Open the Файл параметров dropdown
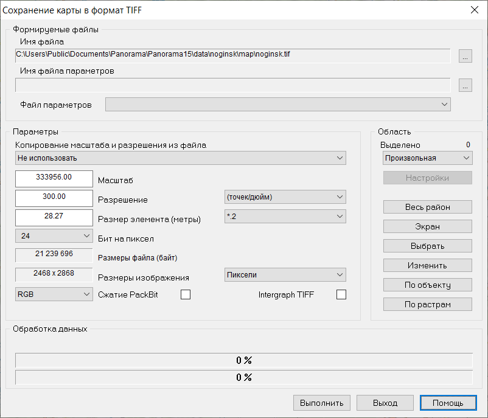Viewport: 488px width, 418px height. 278,105
